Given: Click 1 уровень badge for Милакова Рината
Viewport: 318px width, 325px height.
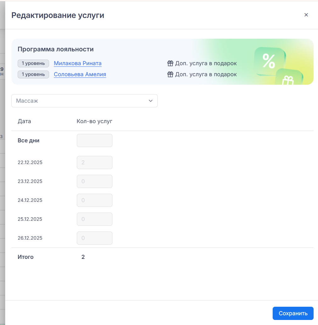Looking at the screenshot, I should (x=33, y=63).
